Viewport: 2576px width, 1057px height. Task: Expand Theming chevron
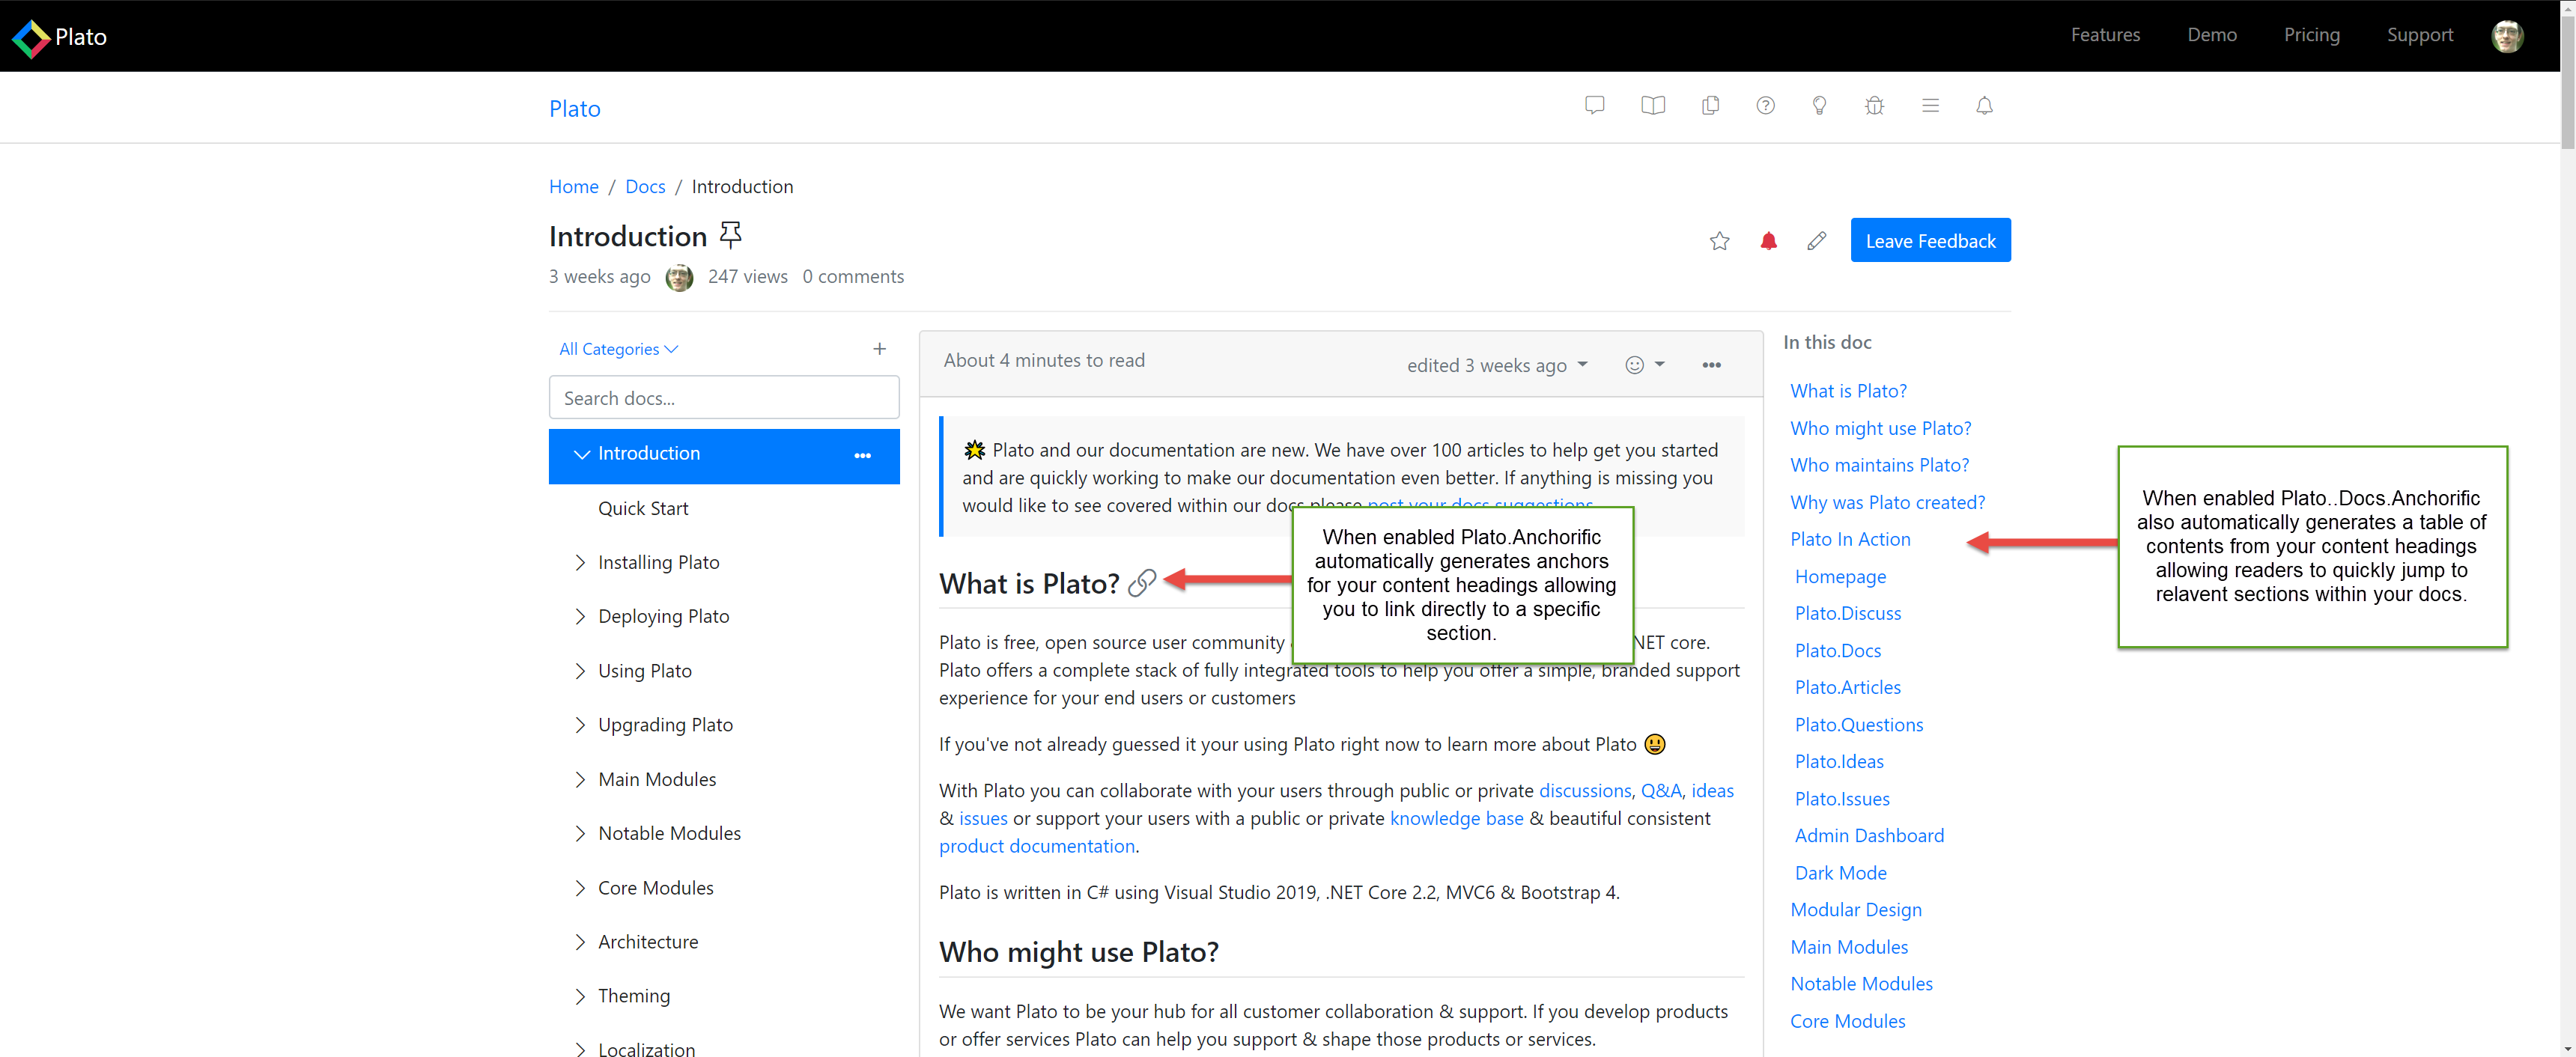pos(580,996)
